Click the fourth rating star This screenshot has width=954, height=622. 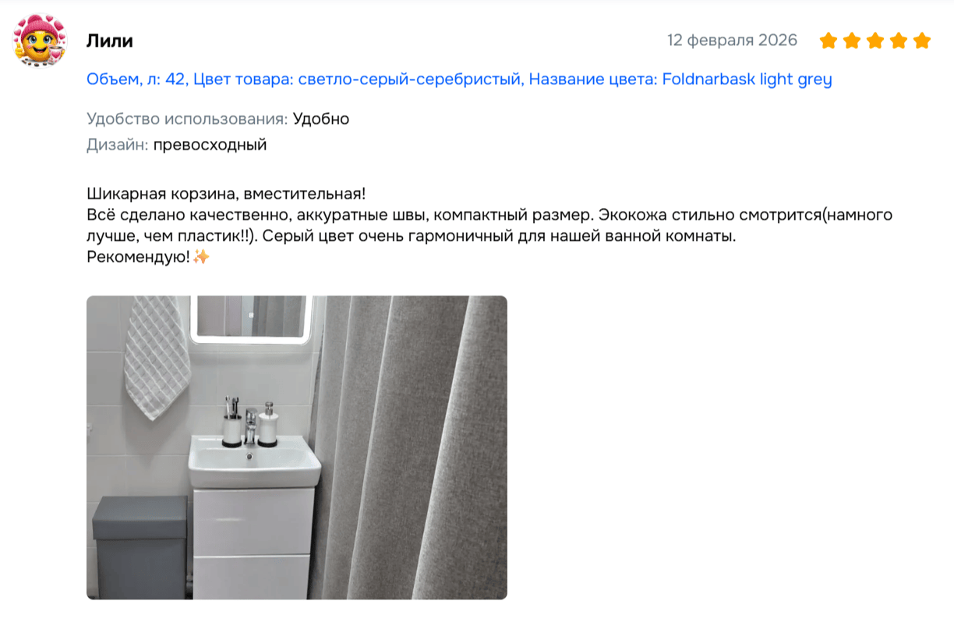click(x=898, y=41)
